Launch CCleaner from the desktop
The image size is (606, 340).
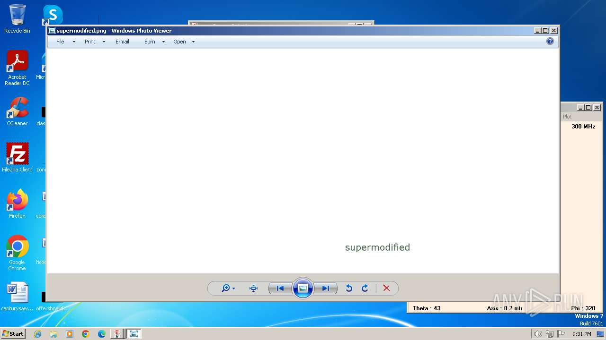pos(17,111)
